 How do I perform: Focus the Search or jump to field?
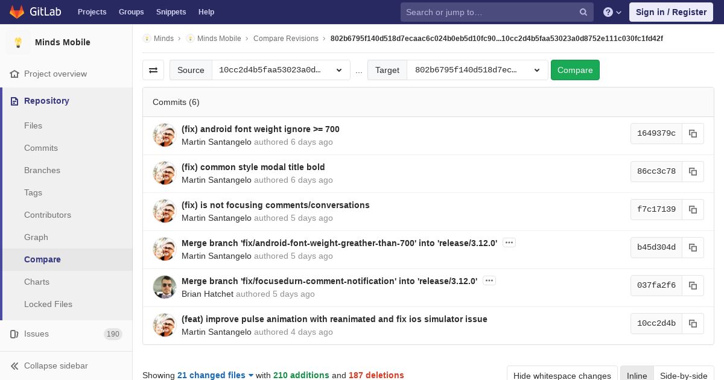coord(490,12)
